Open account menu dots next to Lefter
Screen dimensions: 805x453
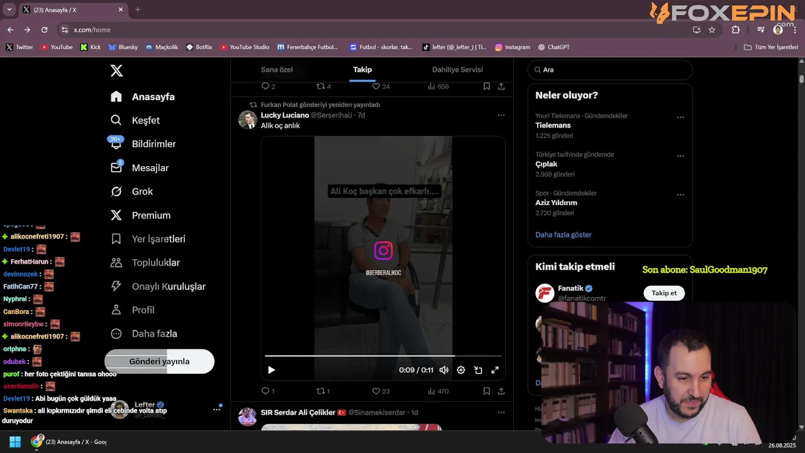216,410
